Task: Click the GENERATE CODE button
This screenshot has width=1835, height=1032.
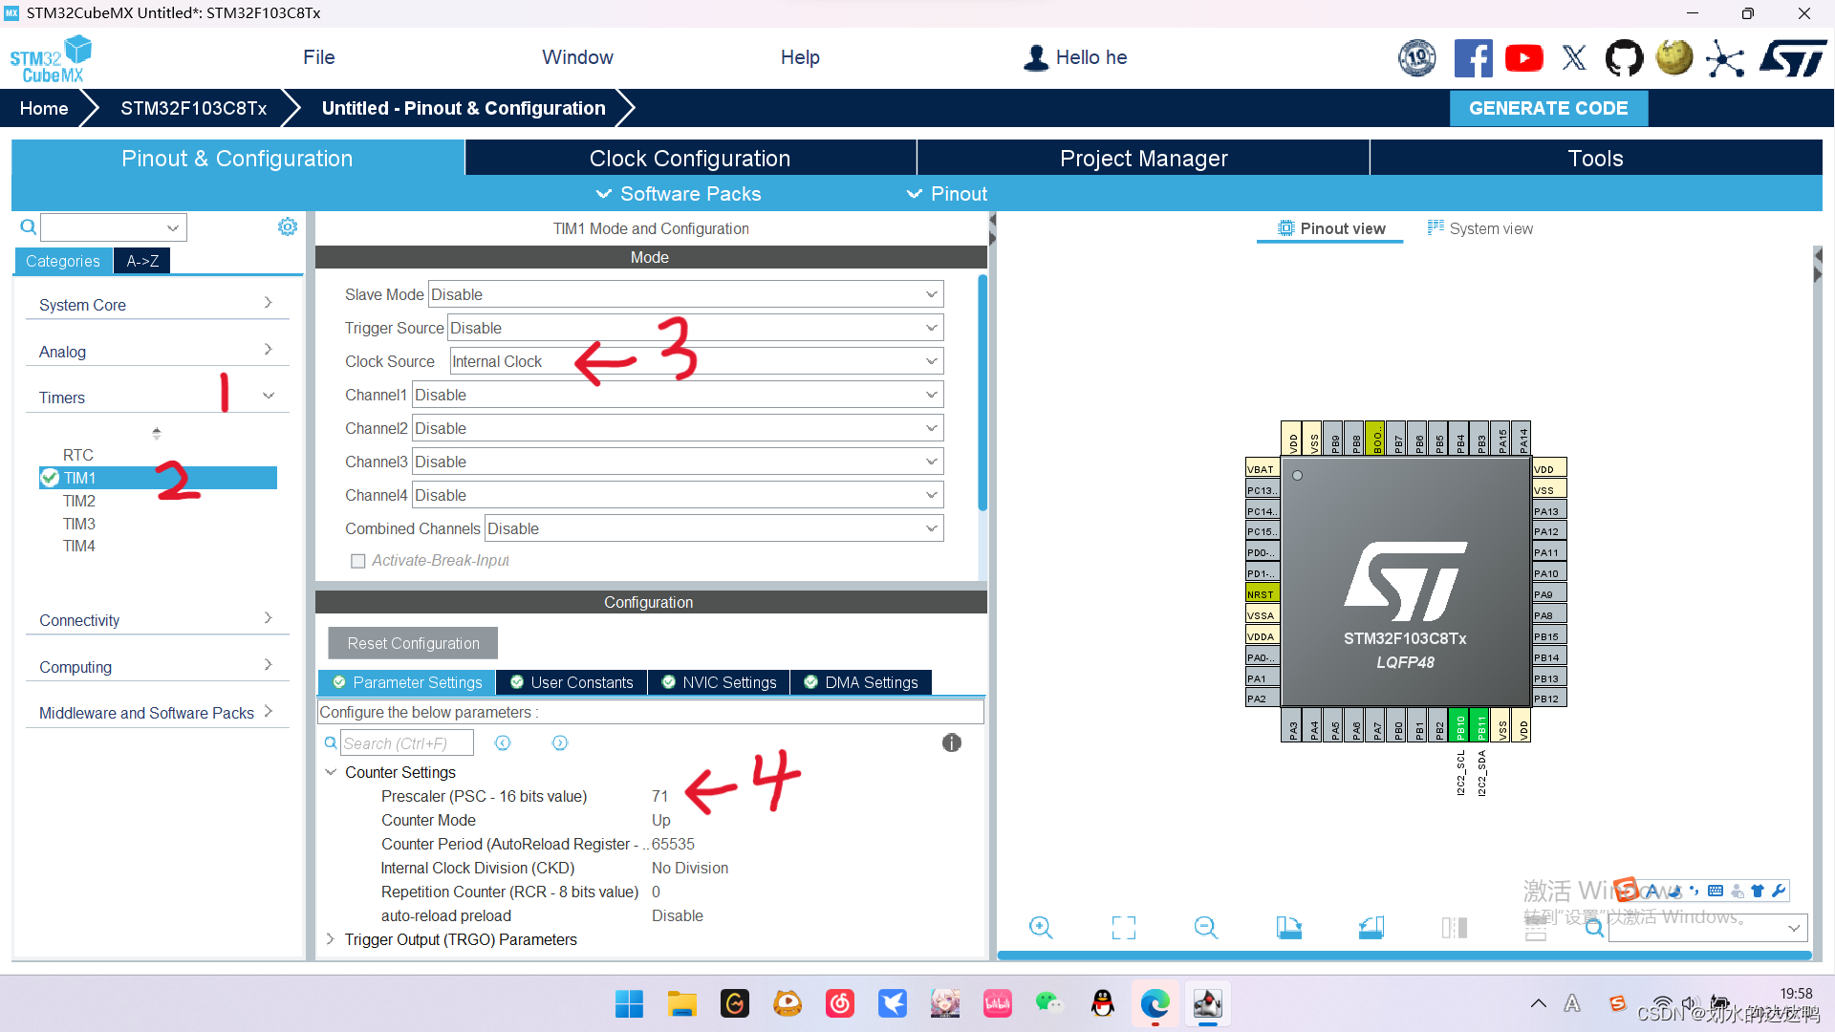Action: (x=1548, y=108)
